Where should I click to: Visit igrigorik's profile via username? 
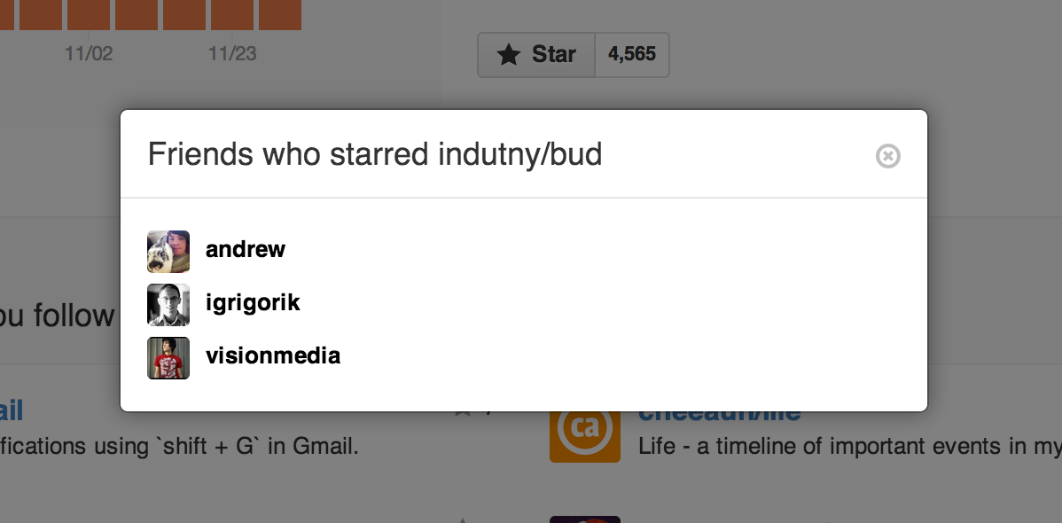(x=253, y=303)
